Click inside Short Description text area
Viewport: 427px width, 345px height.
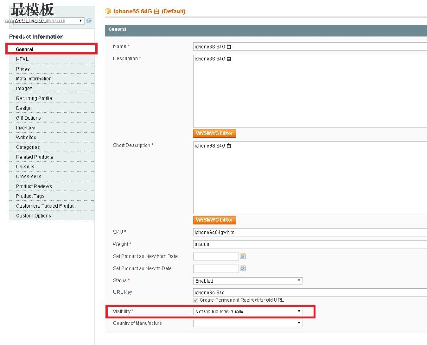310,177
